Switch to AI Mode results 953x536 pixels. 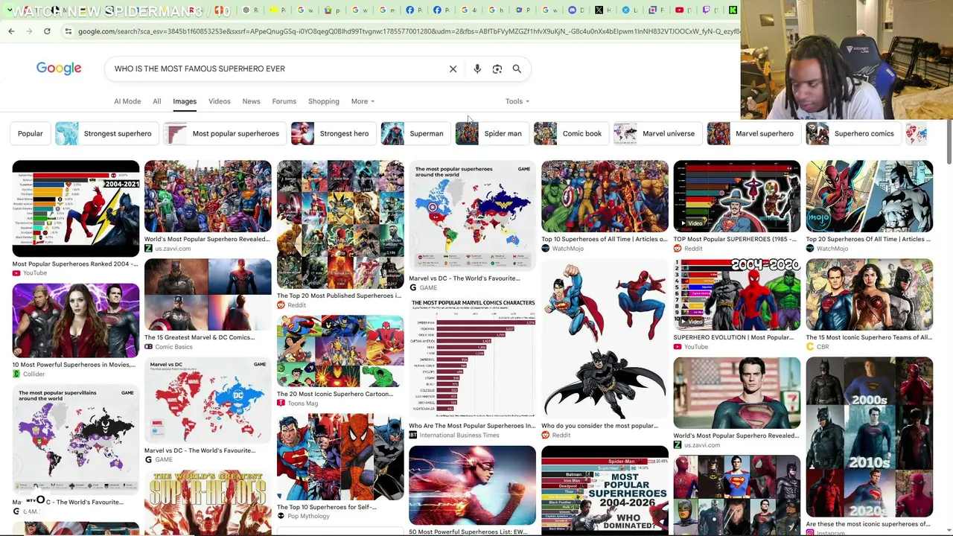(x=127, y=101)
